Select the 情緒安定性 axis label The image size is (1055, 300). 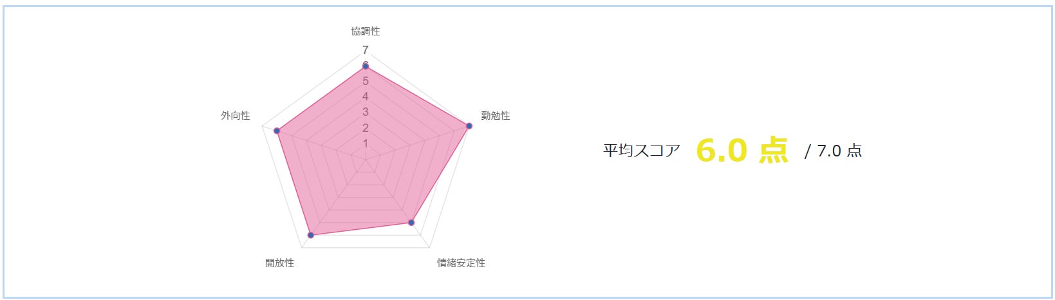pyautogui.click(x=461, y=263)
